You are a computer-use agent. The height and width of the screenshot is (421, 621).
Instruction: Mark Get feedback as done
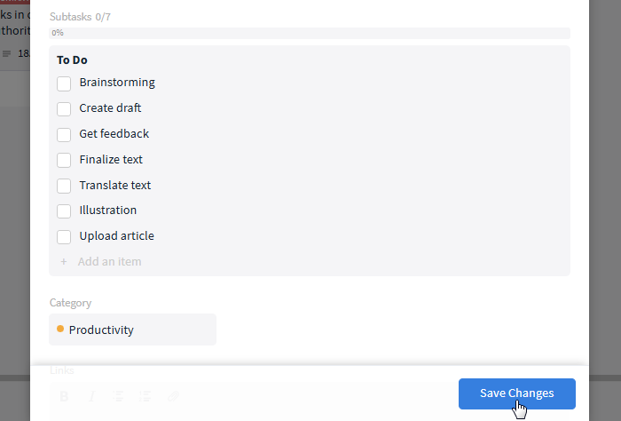(64, 135)
